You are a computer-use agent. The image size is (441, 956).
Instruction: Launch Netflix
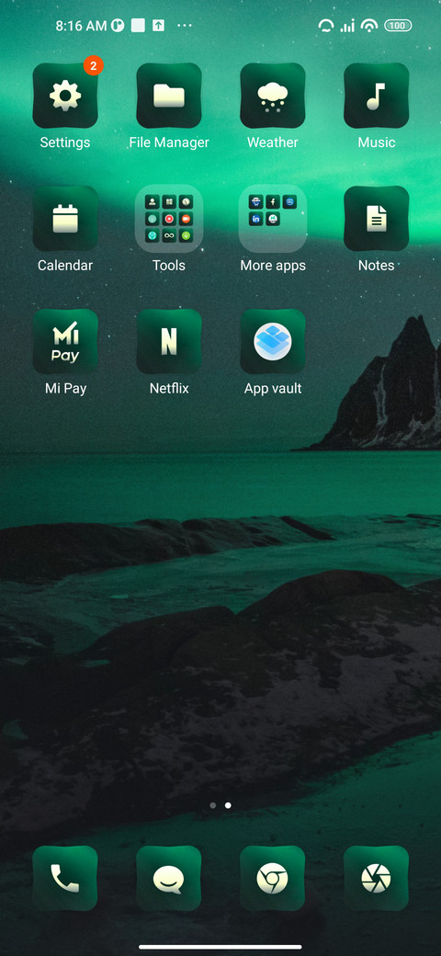tap(169, 341)
